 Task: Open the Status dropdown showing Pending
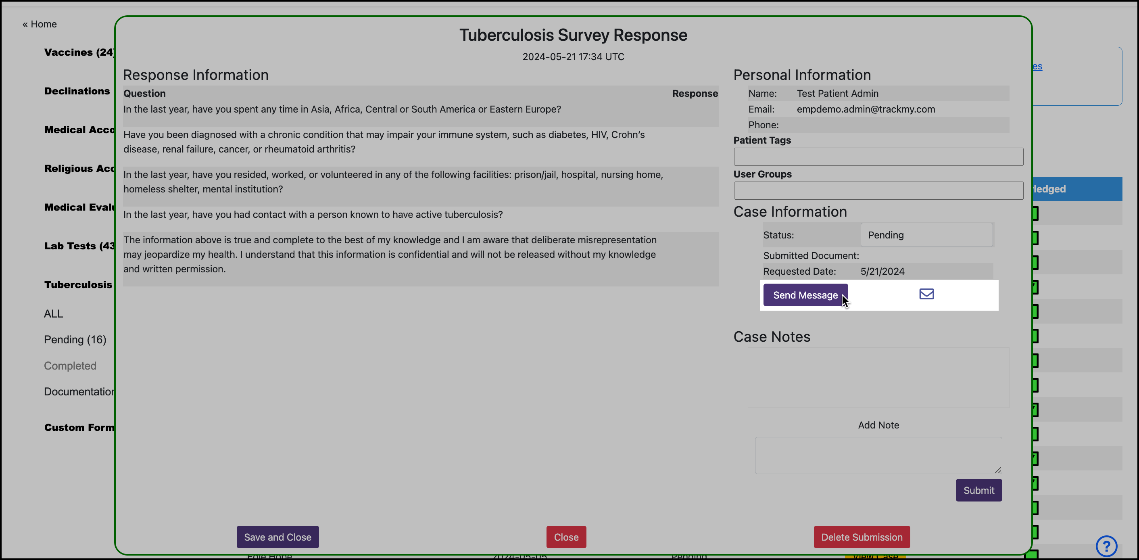tap(926, 235)
